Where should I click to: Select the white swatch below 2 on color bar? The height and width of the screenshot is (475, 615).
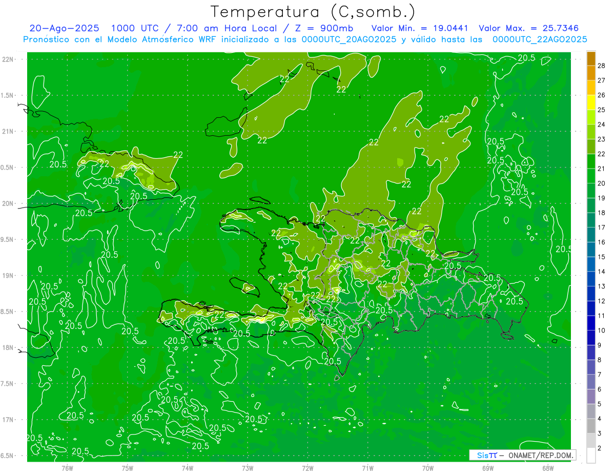(591, 456)
